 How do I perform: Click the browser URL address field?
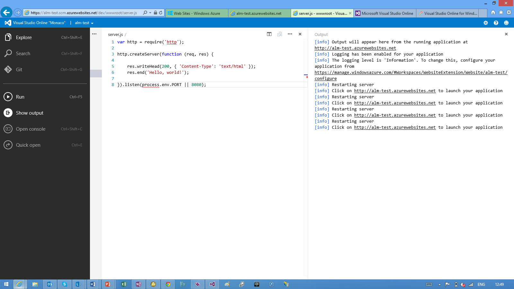click(84, 13)
